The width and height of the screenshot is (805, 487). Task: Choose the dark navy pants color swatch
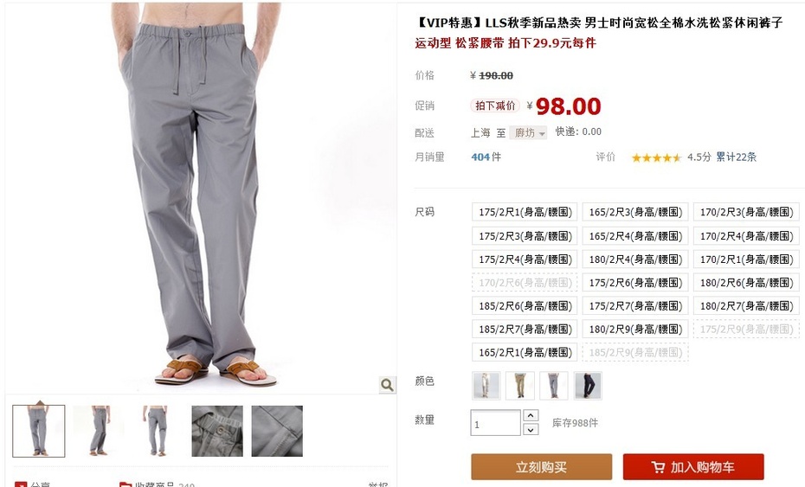pyautogui.click(x=588, y=386)
